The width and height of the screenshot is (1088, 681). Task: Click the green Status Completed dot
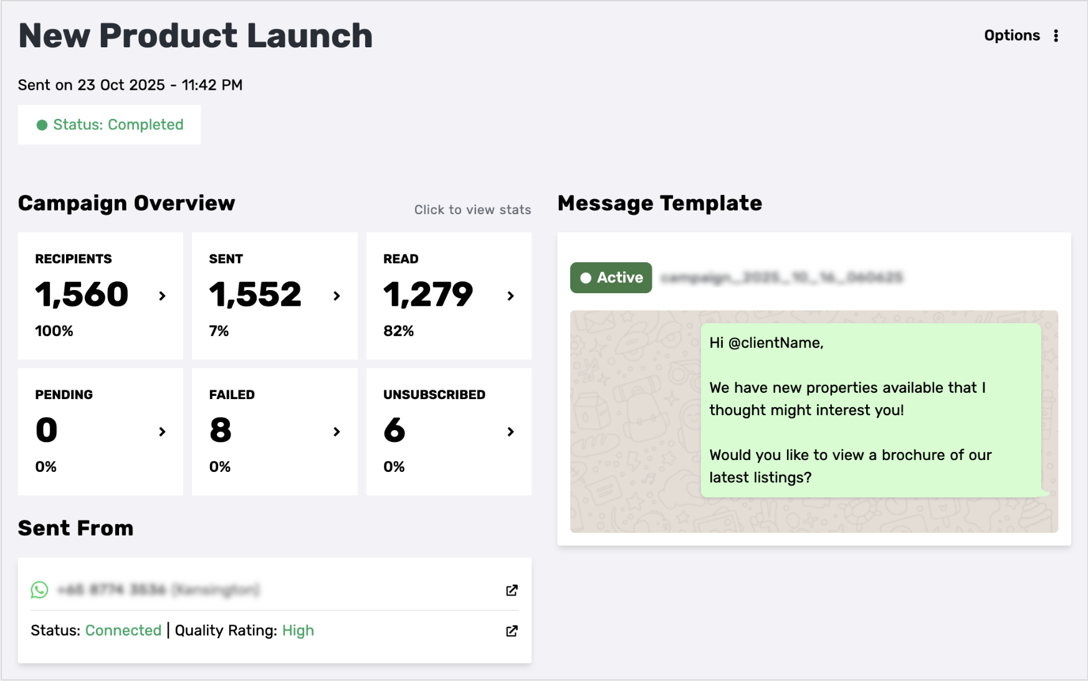(x=42, y=125)
